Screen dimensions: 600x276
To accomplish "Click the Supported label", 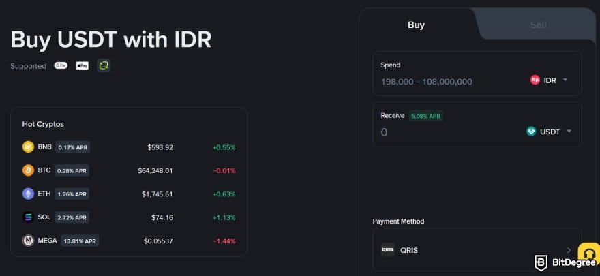I will [29, 66].
